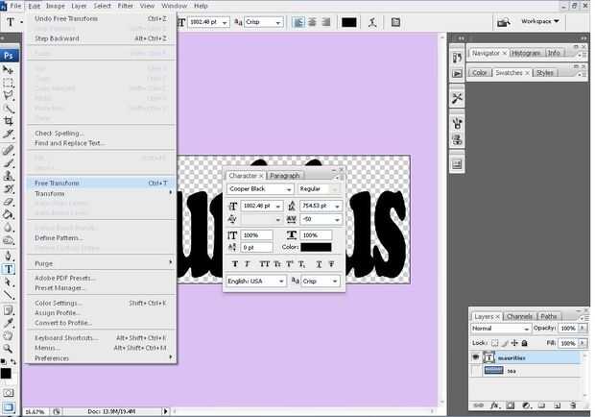
Task: Open the Regular font style dropdown
Action: coord(335,189)
